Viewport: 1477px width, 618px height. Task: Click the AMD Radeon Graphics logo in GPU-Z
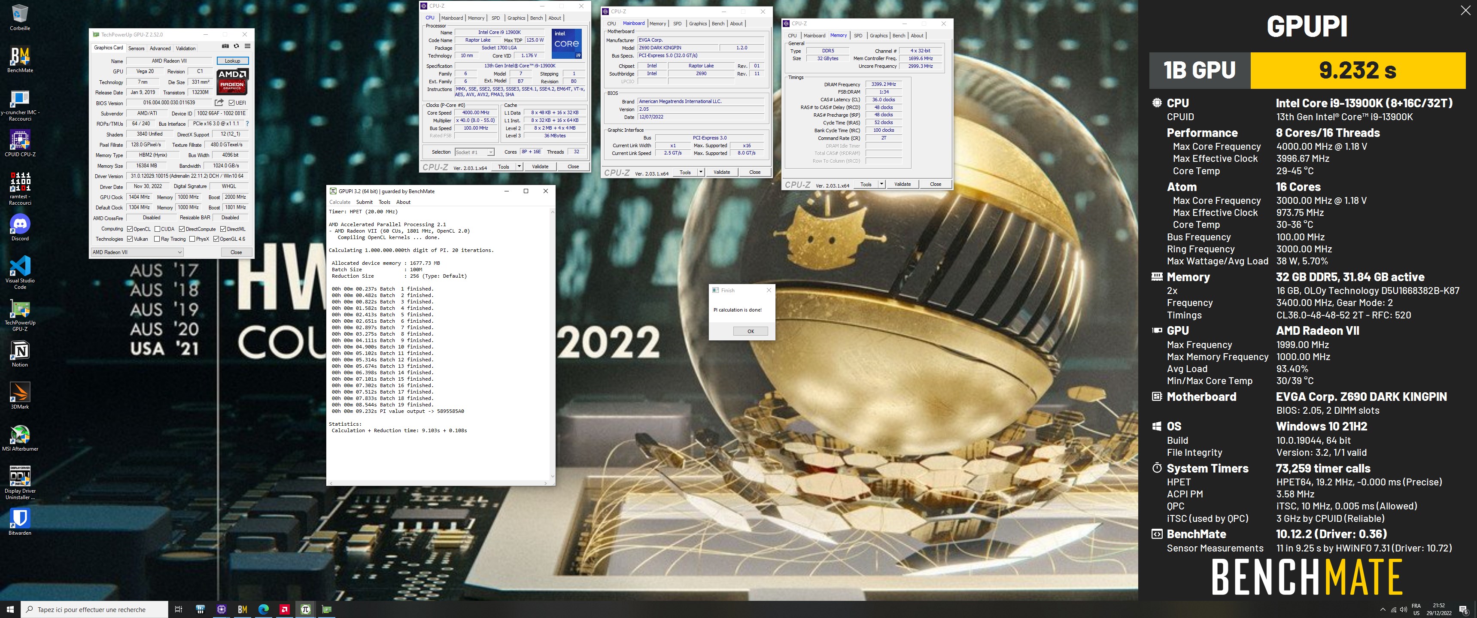click(232, 82)
